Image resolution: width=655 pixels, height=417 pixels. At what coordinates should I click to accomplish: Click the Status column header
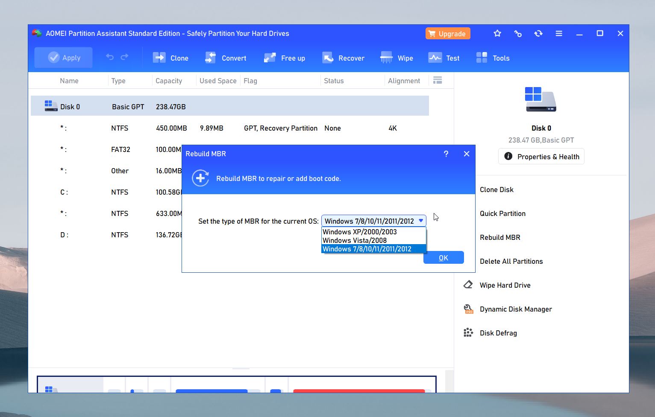point(334,81)
